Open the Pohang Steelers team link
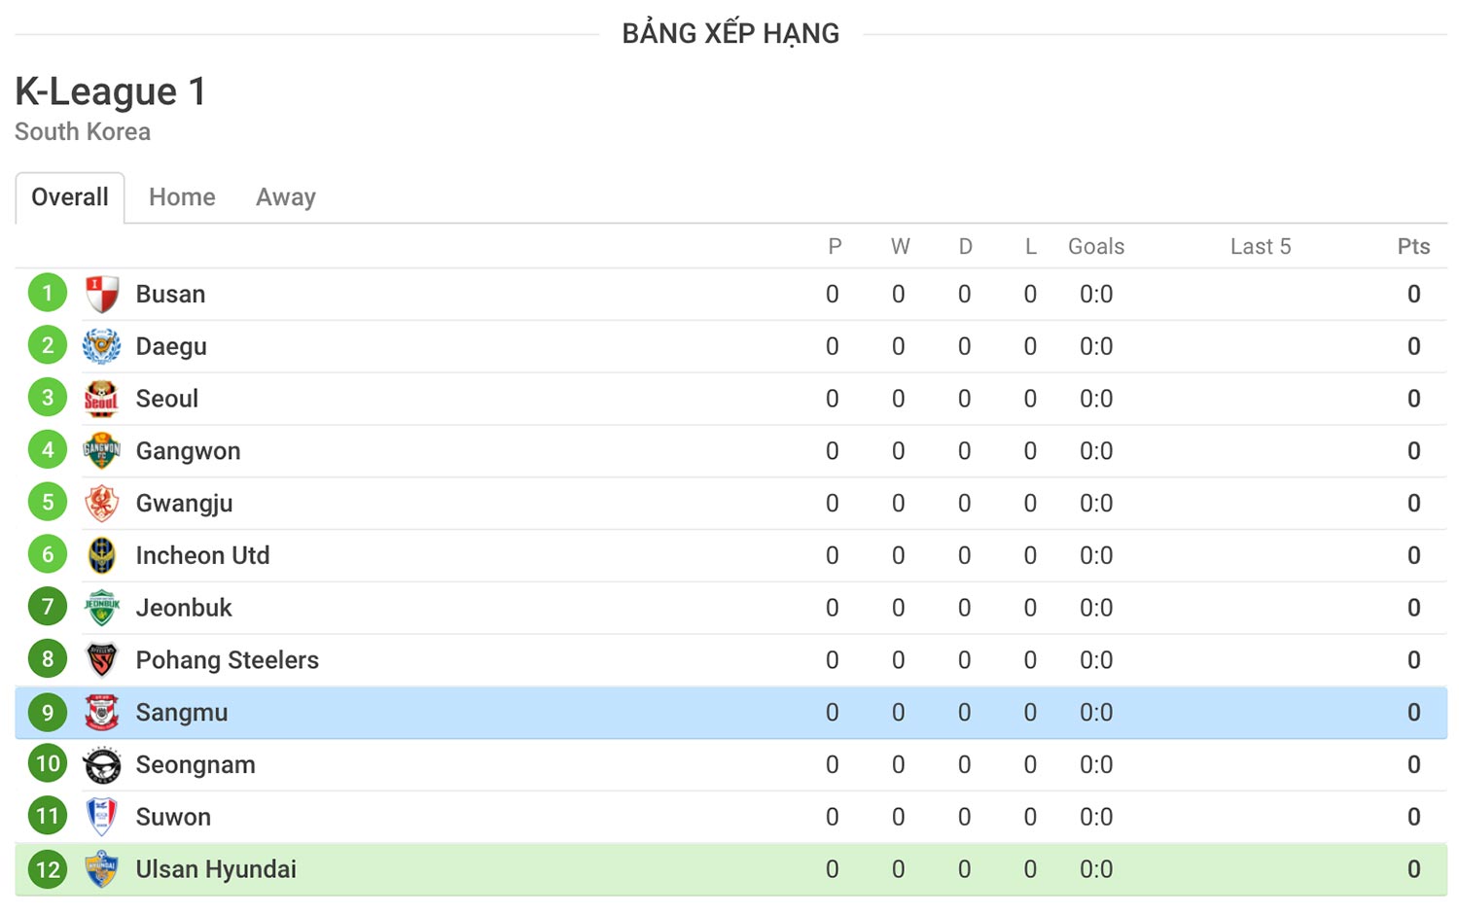1459x915 pixels. 228,660
